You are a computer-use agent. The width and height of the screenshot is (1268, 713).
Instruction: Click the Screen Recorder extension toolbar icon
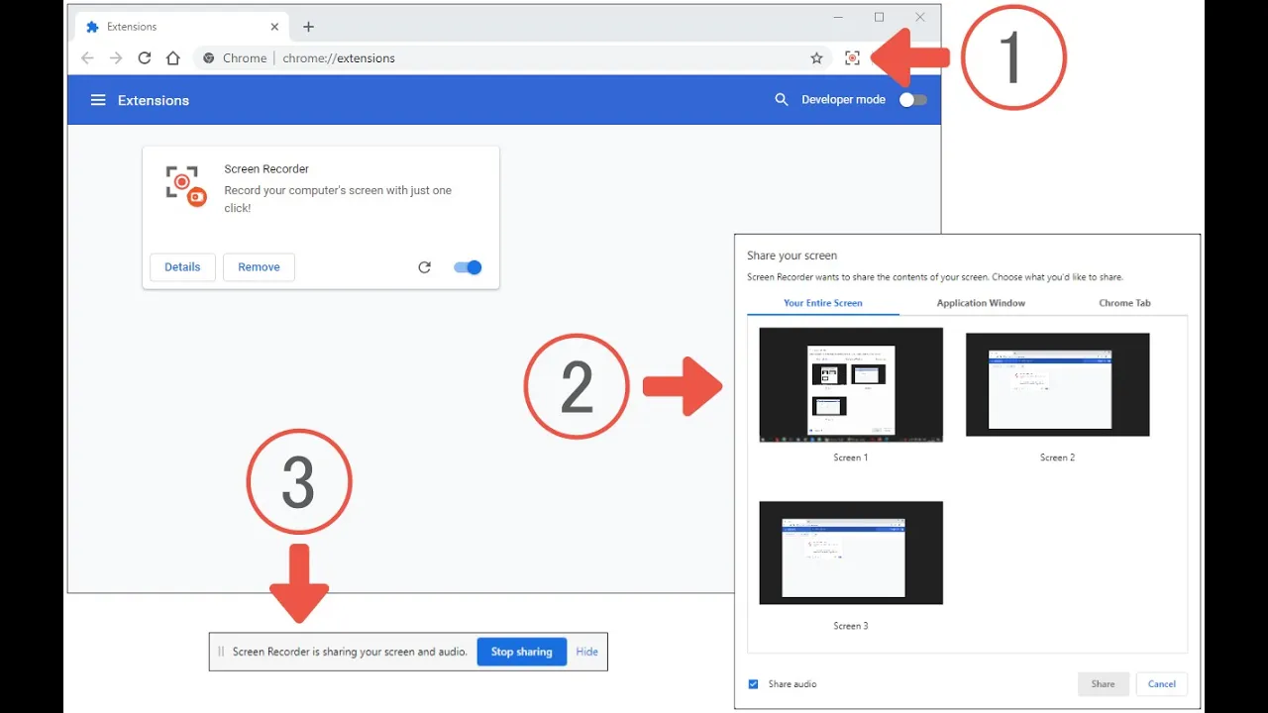click(x=852, y=58)
